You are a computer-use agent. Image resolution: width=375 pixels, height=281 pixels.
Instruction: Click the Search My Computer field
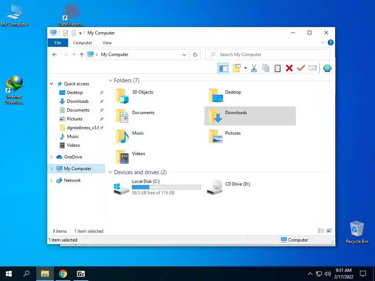tap(268, 55)
